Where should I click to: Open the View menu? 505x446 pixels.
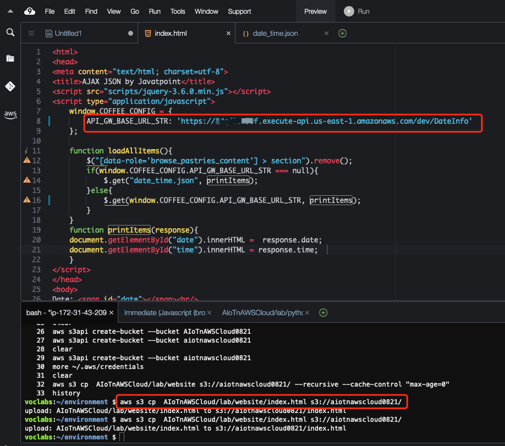(x=114, y=11)
